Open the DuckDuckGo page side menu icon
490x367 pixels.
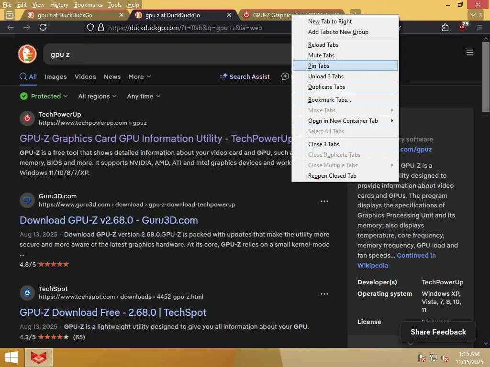coord(470,53)
